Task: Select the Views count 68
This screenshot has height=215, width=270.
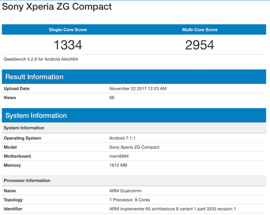Action: [x=112, y=97]
